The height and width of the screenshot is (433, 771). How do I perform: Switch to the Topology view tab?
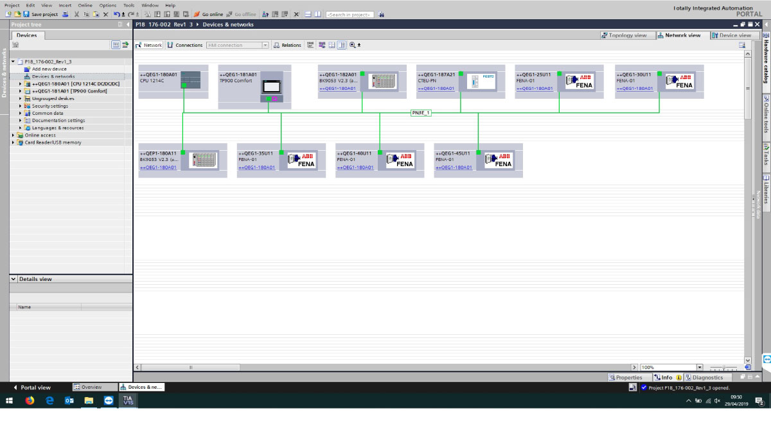click(623, 35)
